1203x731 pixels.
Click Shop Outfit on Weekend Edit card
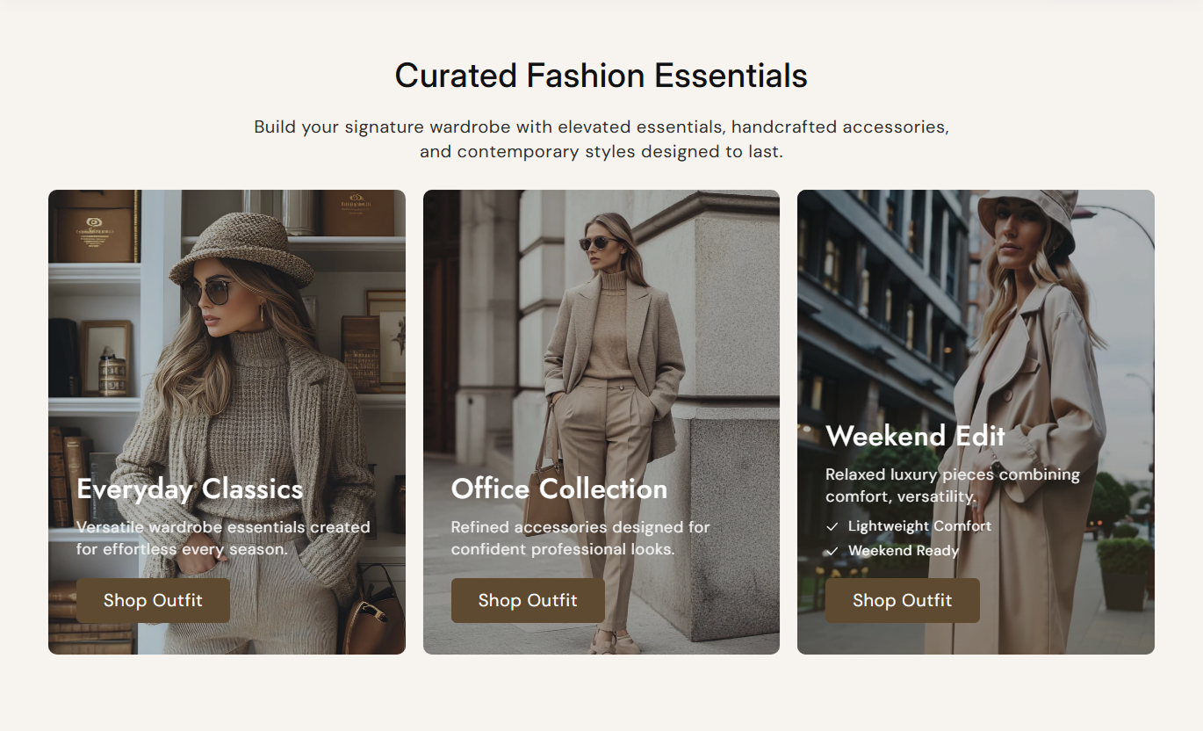point(902,601)
